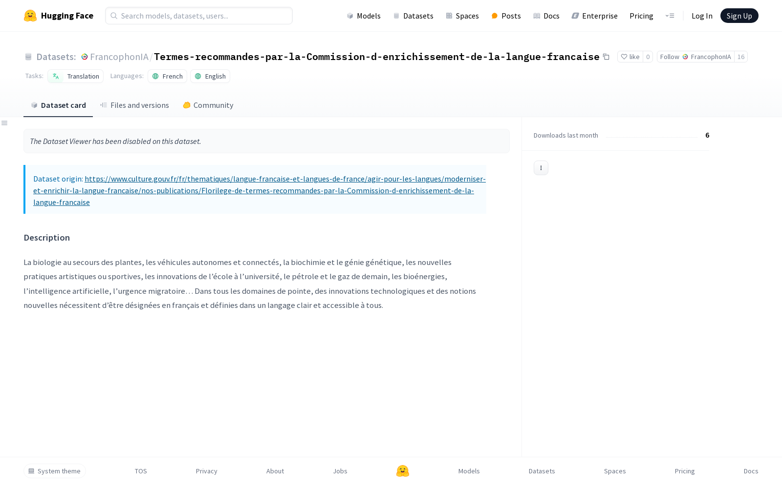Expand the extra navigation menu icon
Viewport: 782px width, 488px height.
[670, 16]
